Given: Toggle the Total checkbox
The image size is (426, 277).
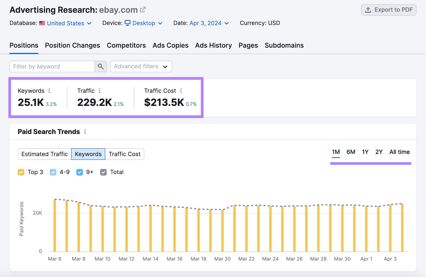Looking at the screenshot, I should [103, 172].
